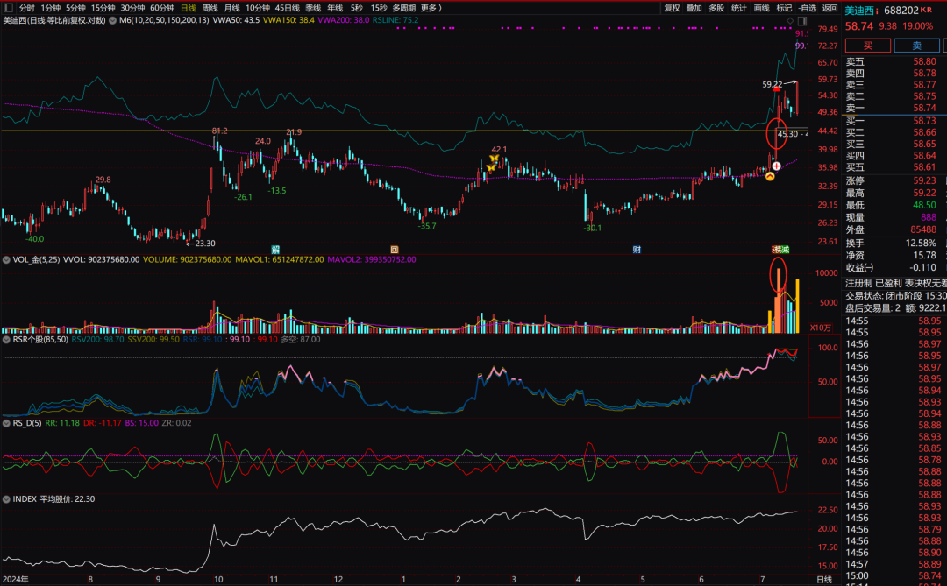The width and height of the screenshot is (947, 586).
Task: Click the 增减 holdings-change marker icon
Action: pyautogui.click(x=780, y=250)
